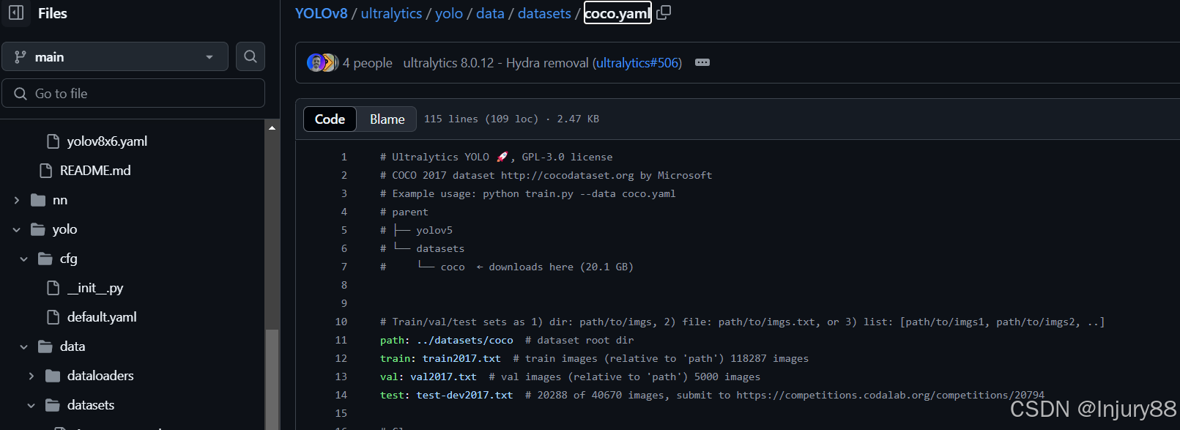Select the data folder icon
Screen dimensions: 1180x430
(45, 346)
